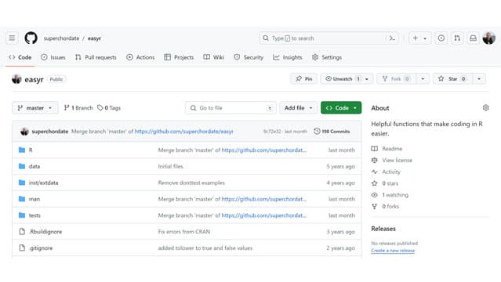Open the hamburger navigation menu
This screenshot has width=501, height=282.
tap(12, 38)
